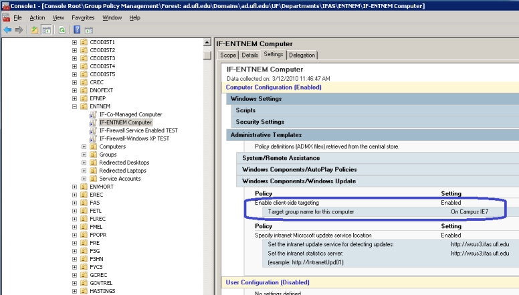
Task: Click the console tree vertical scrollbar
Action: coord(208,167)
